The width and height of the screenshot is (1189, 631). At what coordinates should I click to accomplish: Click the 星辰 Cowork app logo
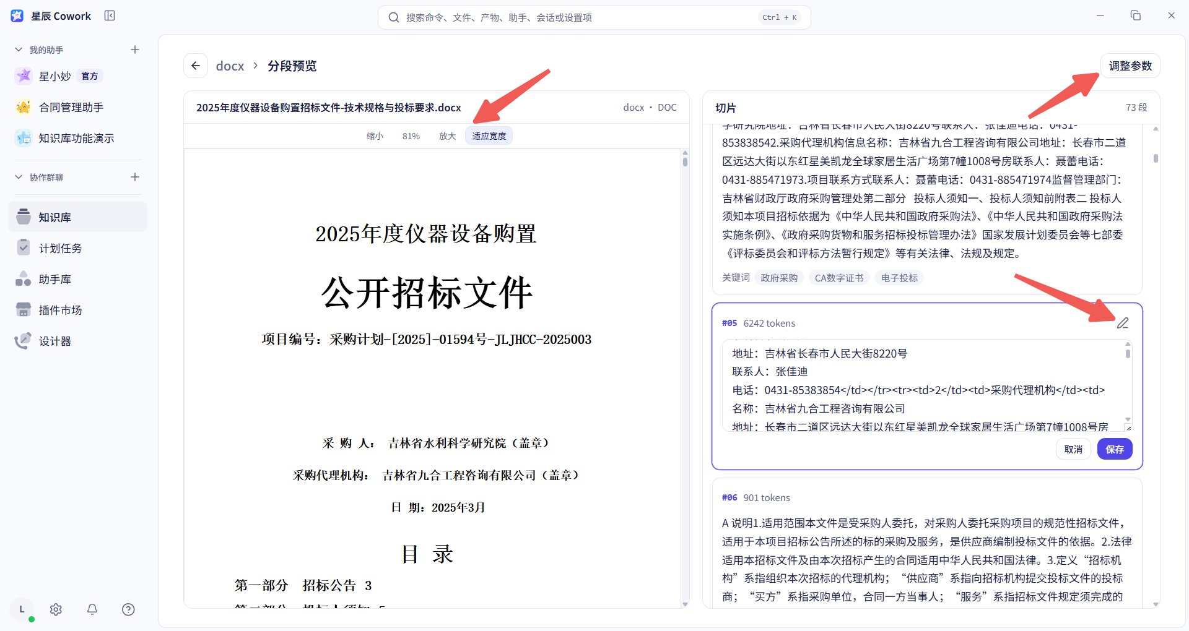pos(17,15)
